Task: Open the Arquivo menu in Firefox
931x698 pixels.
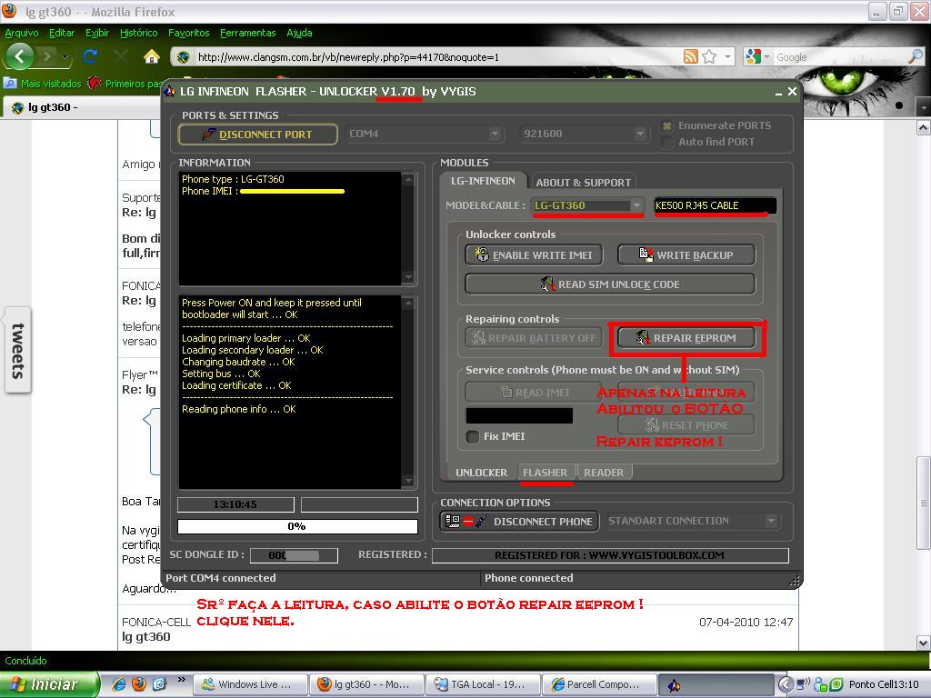Action: pyautogui.click(x=22, y=33)
